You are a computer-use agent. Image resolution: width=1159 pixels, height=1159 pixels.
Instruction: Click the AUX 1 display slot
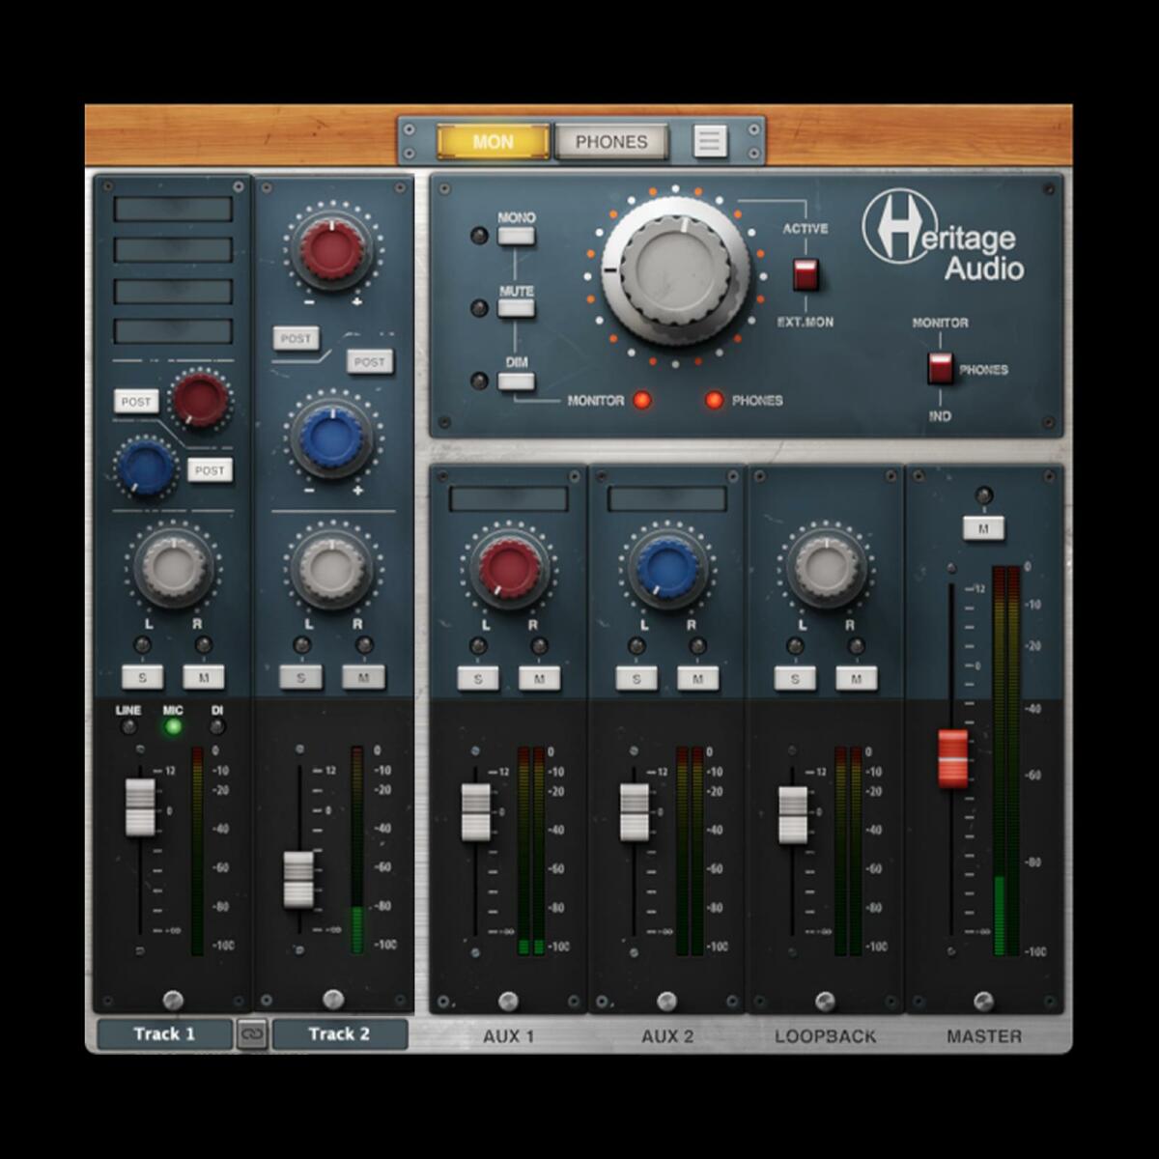point(509,498)
